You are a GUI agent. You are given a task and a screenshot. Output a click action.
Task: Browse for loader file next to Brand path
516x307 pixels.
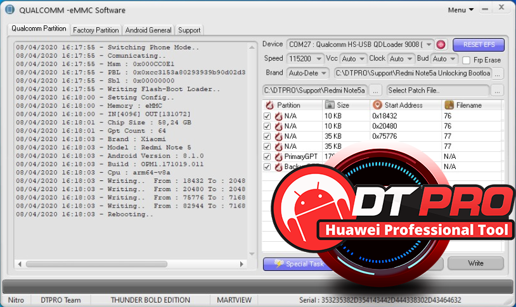498,73
